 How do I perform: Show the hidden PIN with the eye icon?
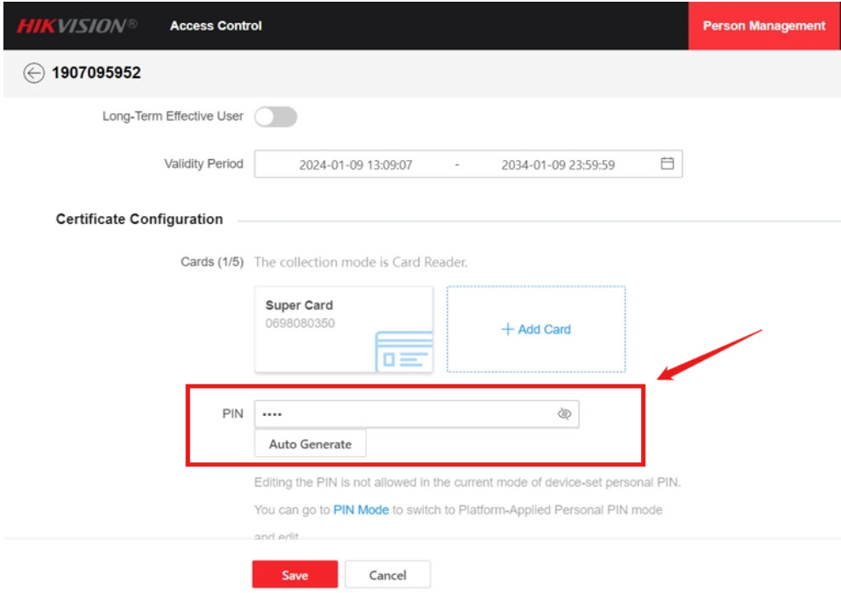pyautogui.click(x=564, y=414)
